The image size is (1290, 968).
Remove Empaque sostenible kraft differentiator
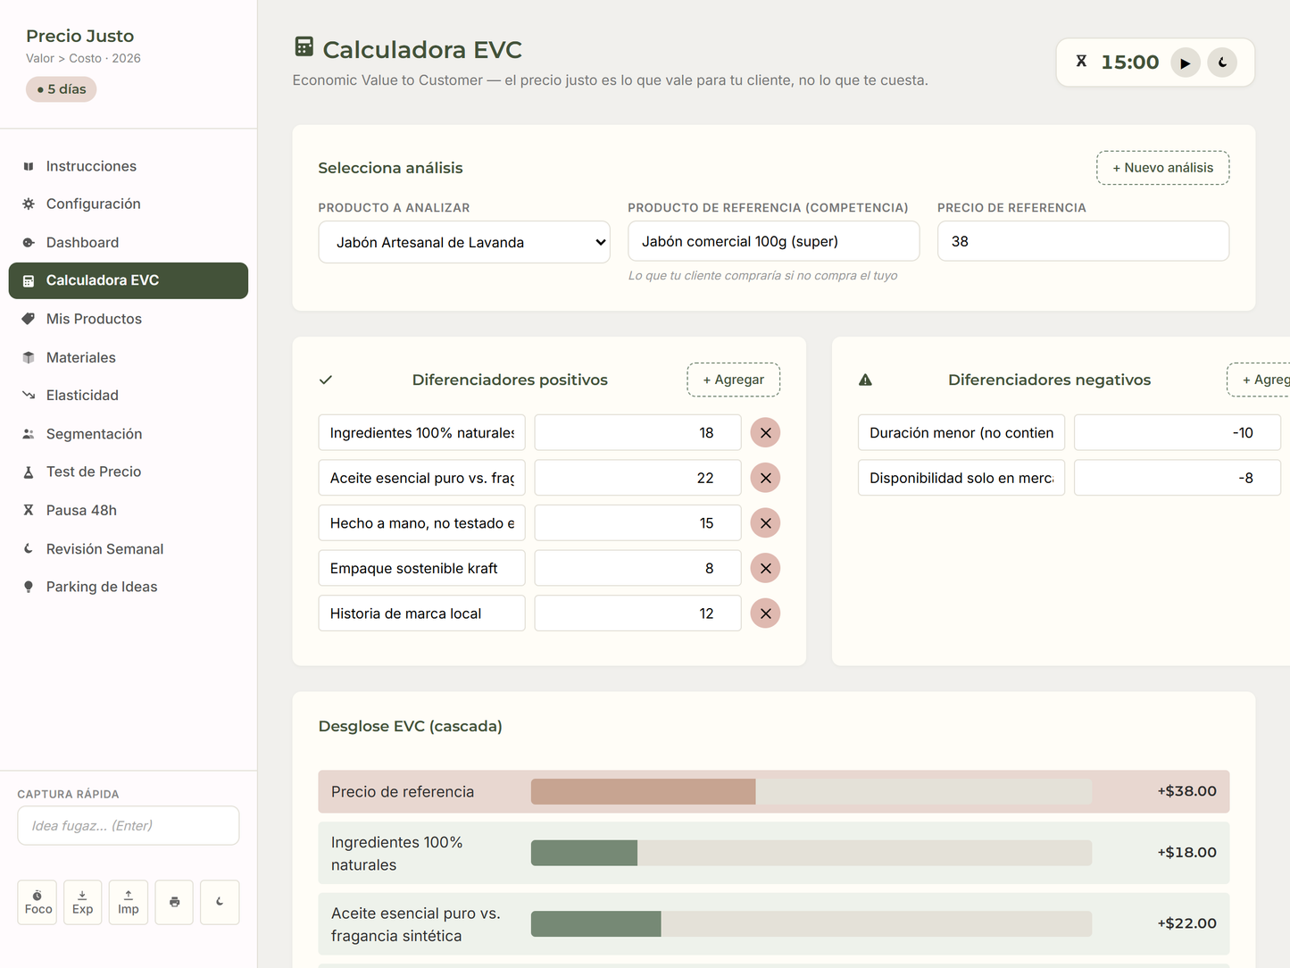coord(765,568)
